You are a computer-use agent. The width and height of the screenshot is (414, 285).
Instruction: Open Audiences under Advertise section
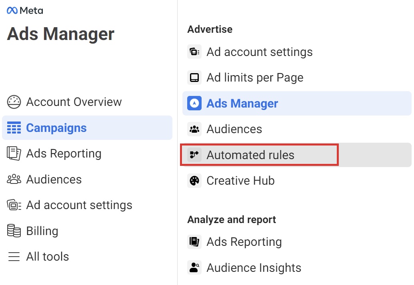[297, 129]
